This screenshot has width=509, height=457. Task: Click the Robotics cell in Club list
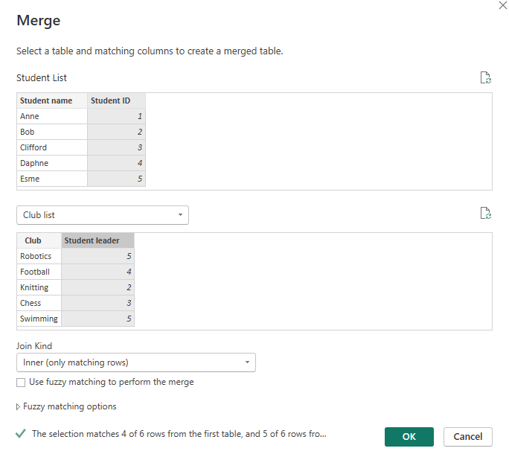[x=39, y=256]
